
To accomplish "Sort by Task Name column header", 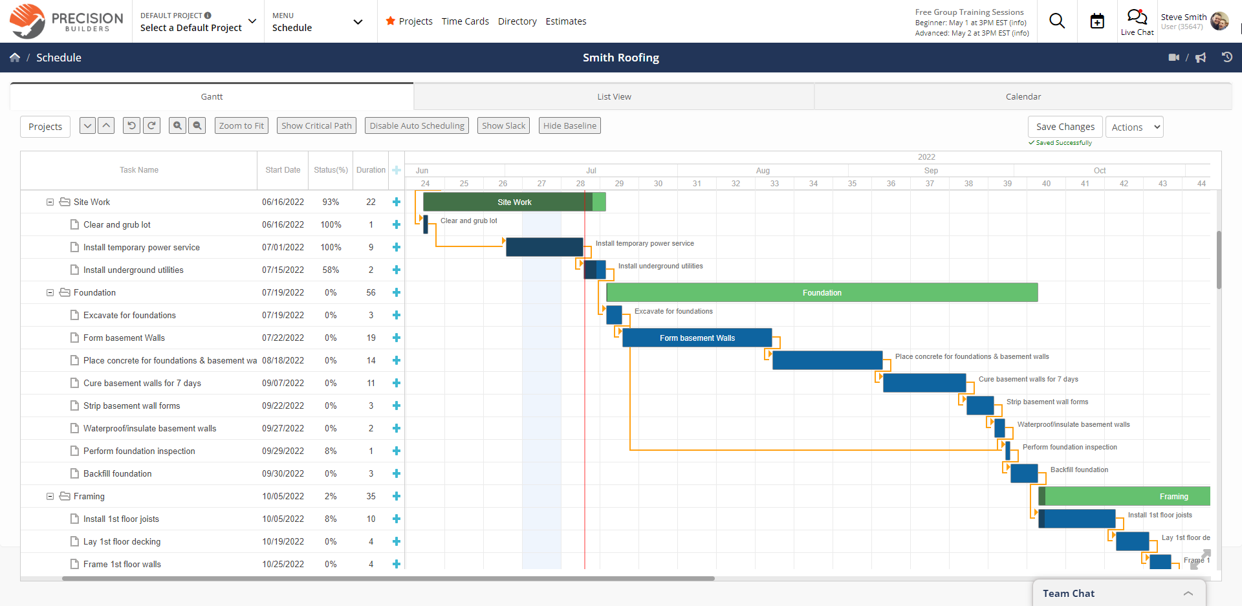I will click(139, 170).
